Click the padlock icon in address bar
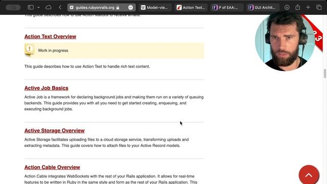Screen dimensions: 327x184 (118, 8)
